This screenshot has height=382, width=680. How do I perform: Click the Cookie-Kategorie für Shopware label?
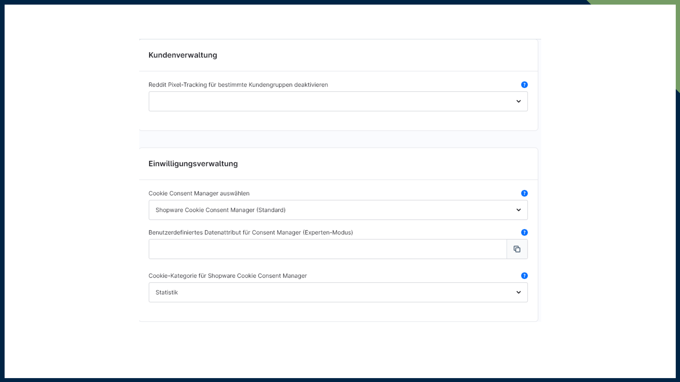227,276
